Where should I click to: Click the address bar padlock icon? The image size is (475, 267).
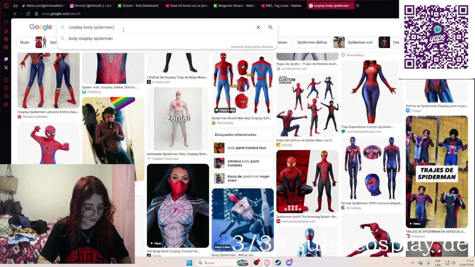point(36,14)
